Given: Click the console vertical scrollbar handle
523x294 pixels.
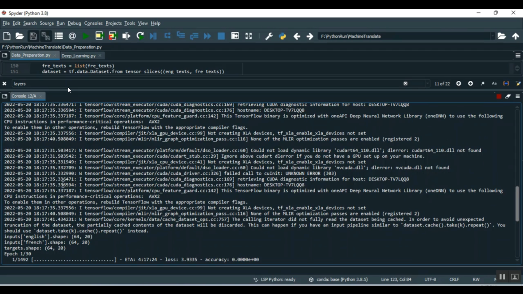Looking at the screenshot, I should [x=517, y=204].
